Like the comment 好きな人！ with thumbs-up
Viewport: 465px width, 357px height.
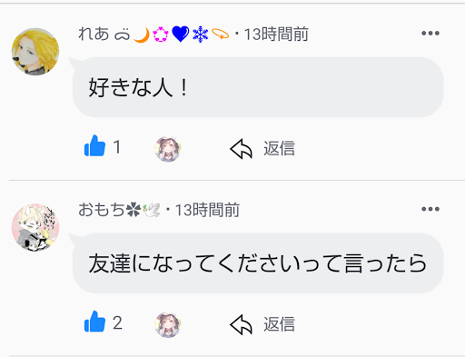coord(94,146)
